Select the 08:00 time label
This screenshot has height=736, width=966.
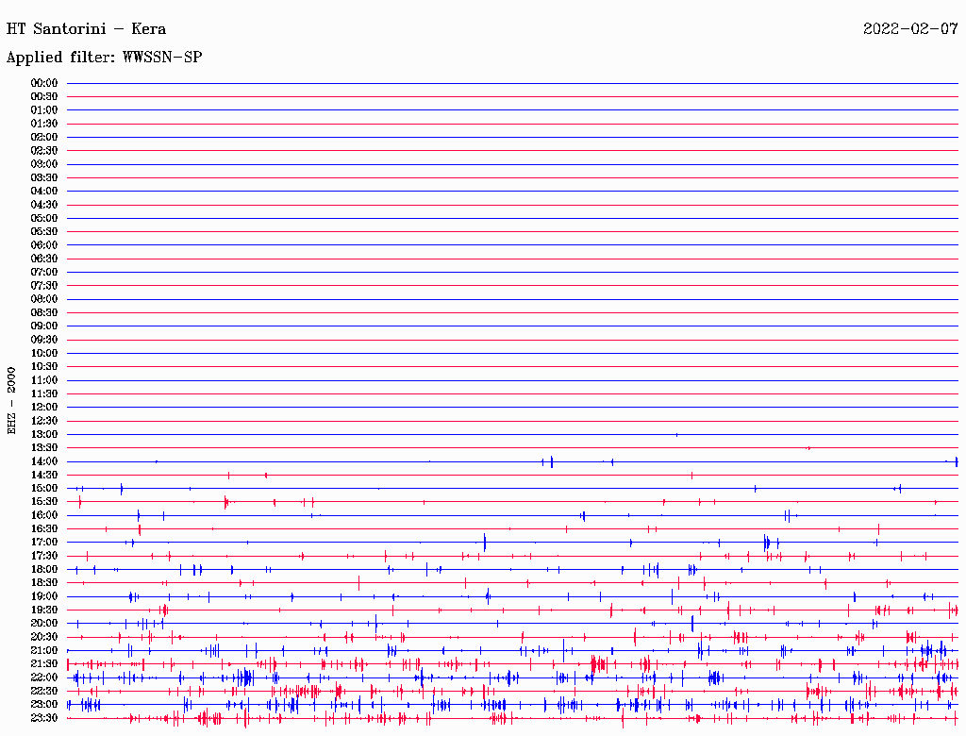tap(43, 299)
